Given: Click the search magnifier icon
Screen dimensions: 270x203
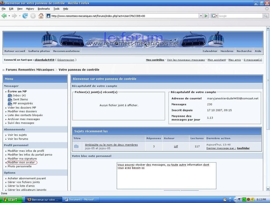Looking at the screenshot, I should pyautogui.click(x=266, y=16).
